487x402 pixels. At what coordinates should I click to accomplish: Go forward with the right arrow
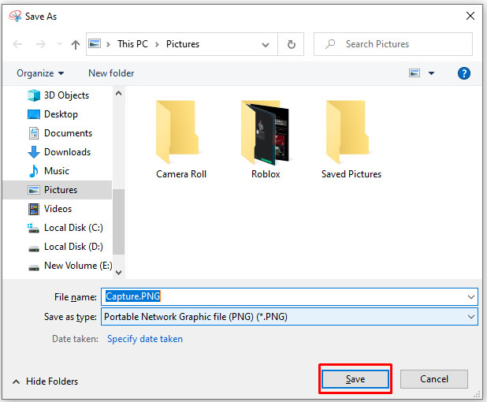(41, 44)
